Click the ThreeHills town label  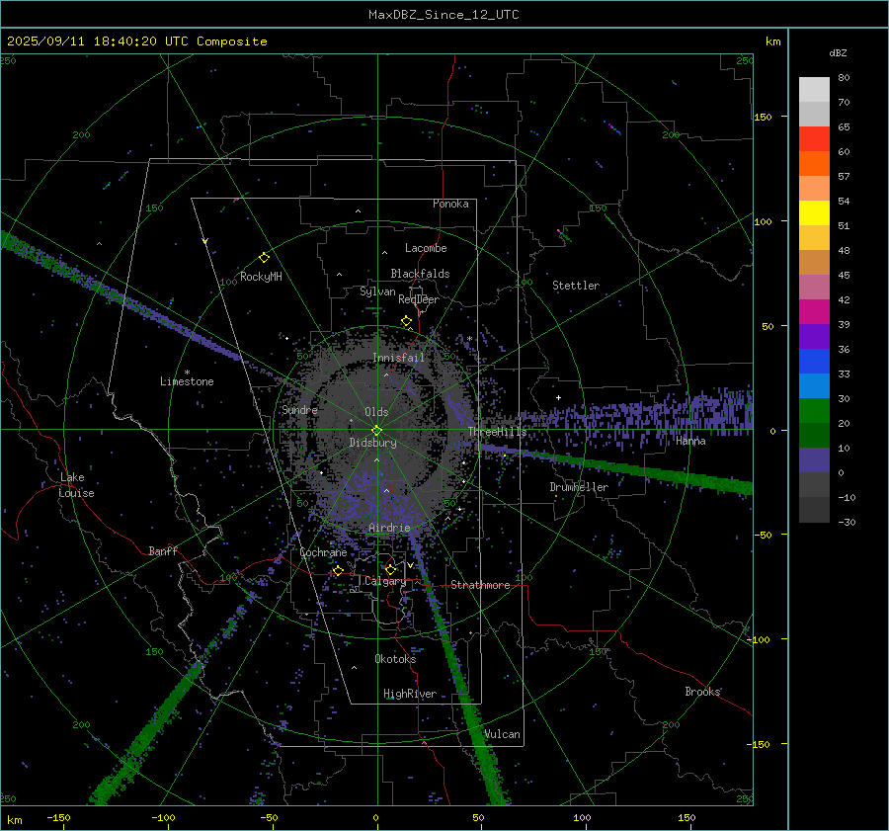[x=497, y=432]
